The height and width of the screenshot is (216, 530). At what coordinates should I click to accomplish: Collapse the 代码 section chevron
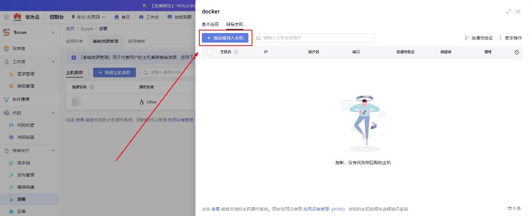53,113
